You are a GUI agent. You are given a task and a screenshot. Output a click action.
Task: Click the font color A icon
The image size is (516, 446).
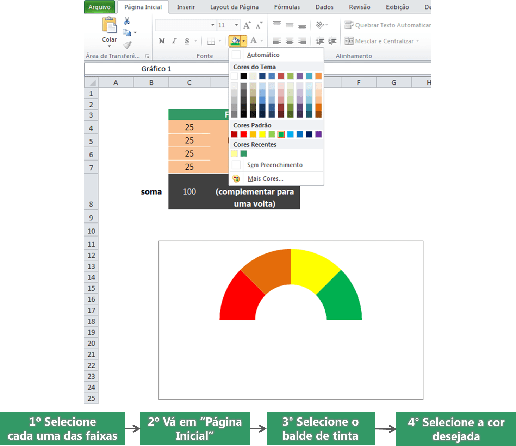[254, 40]
